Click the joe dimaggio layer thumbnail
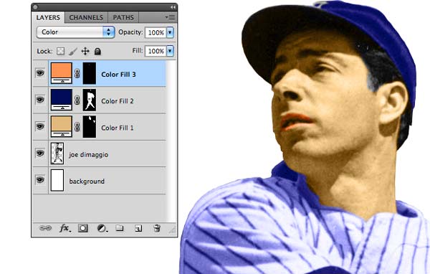 (57, 153)
